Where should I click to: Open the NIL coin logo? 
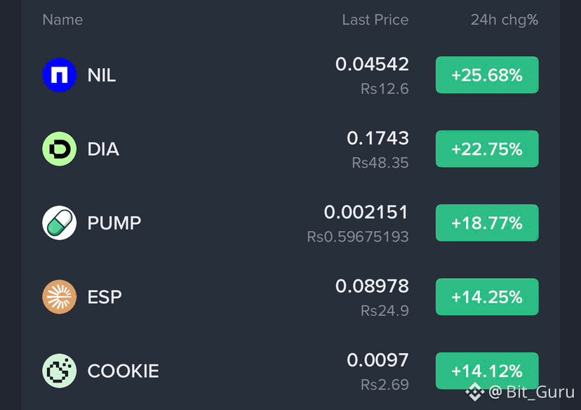point(59,75)
